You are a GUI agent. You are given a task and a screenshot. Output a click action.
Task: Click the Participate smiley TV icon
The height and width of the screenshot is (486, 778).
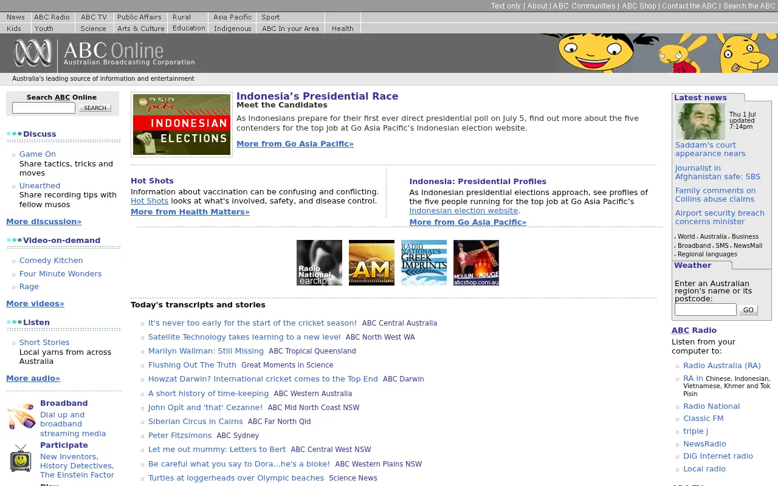21,458
